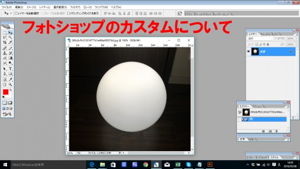Select the Clone Stamp tool
Screen dimensions: 300x169
tap(5, 53)
